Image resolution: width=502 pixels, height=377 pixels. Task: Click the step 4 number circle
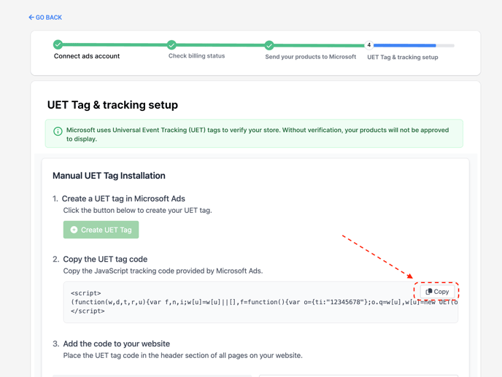[x=368, y=45]
